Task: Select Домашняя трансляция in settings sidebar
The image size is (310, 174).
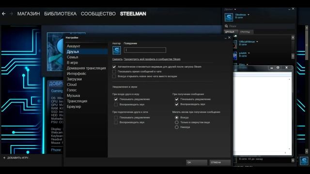Action: click(87, 68)
